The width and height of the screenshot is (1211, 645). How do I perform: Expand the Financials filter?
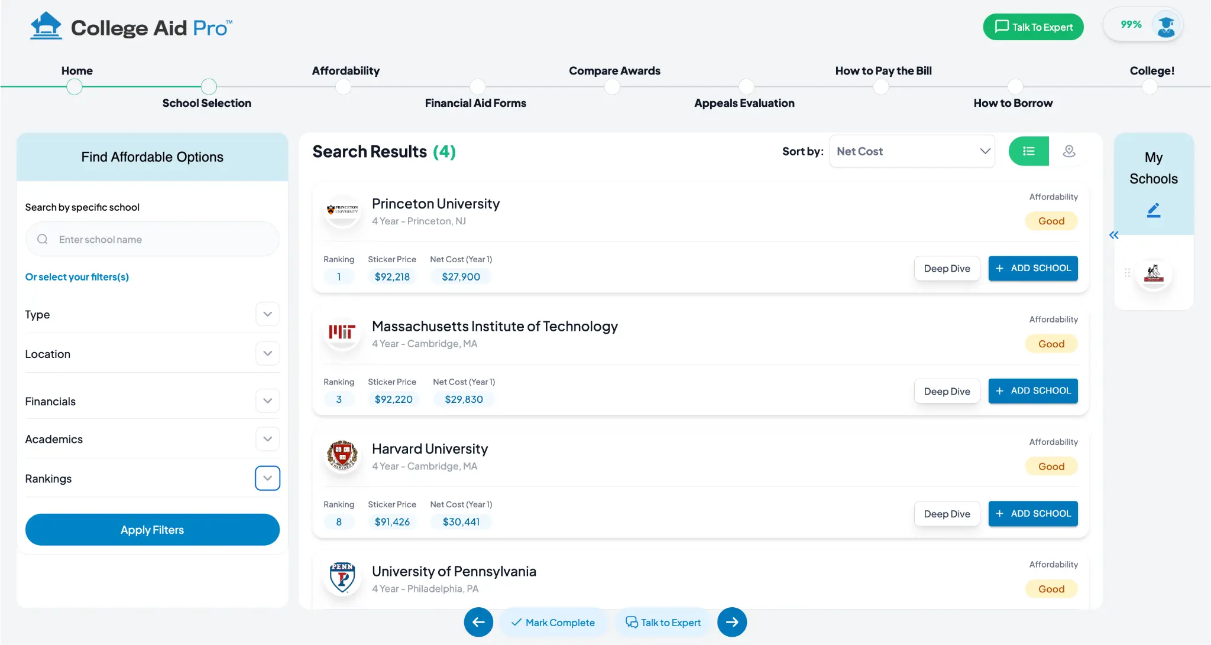click(267, 400)
